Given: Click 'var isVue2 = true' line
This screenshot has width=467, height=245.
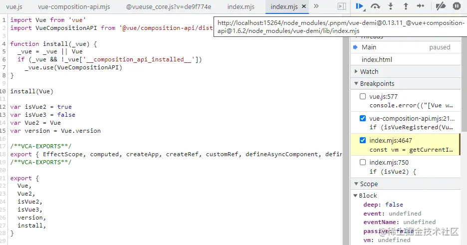Looking at the screenshot, I should click(x=41, y=107).
